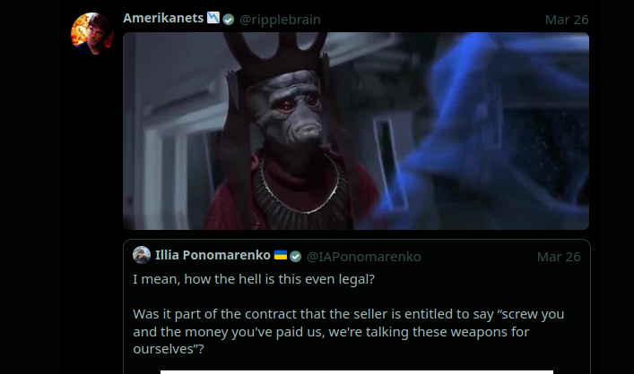
Task: Open the Amerikanets profile avatar
Action: 91,33
